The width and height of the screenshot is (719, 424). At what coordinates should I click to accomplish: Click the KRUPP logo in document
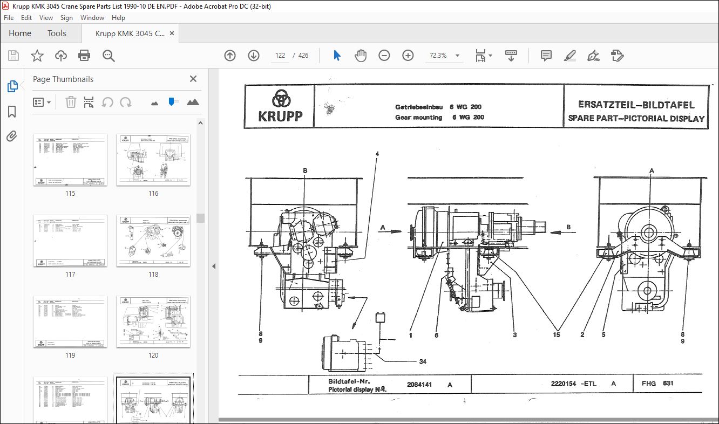point(280,106)
